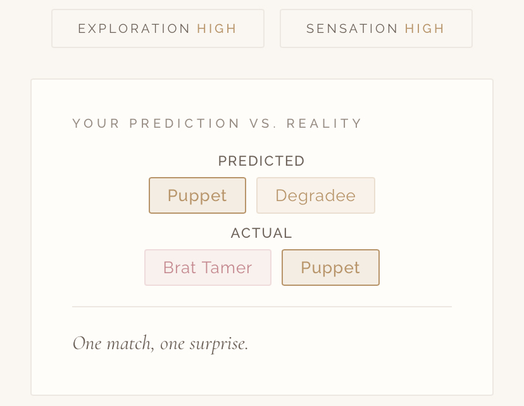Click the "One match, one surprise." summary text
The width and height of the screenshot is (524, 406).
coord(160,343)
